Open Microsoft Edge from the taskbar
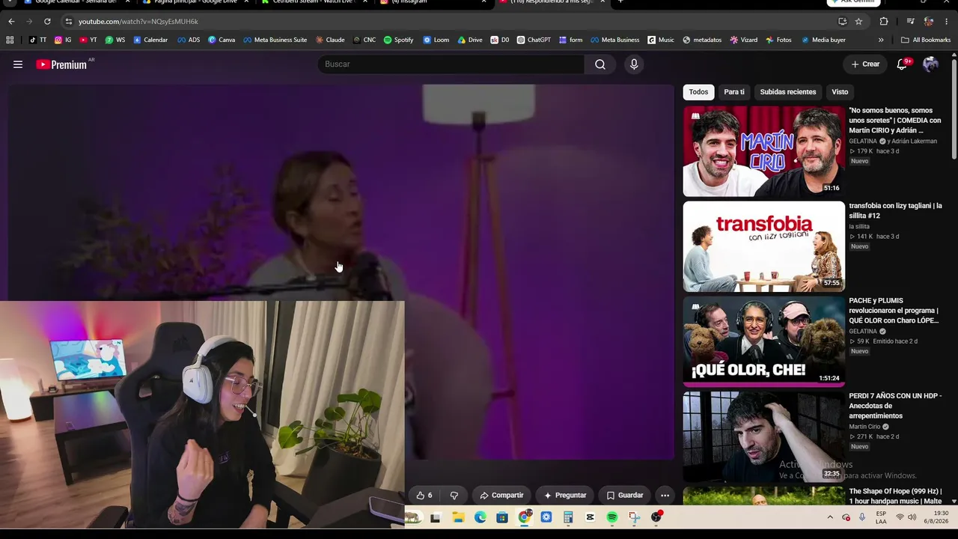Screen dimensions: 958x539 pyautogui.click(x=480, y=517)
